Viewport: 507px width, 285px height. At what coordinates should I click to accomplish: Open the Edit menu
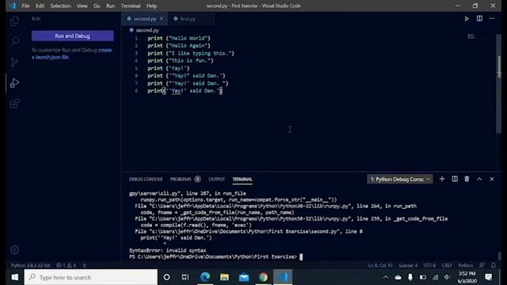pos(40,6)
